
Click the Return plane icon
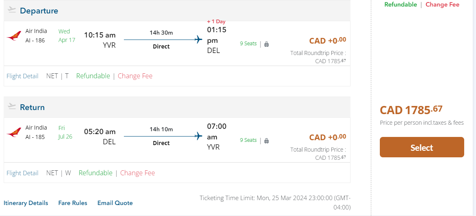pyautogui.click(x=12, y=106)
